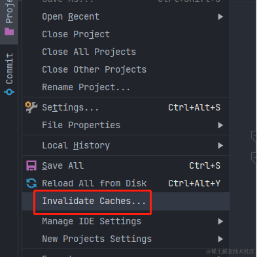
Task: Click the Commit tool window icon
Action: tap(9, 92)
